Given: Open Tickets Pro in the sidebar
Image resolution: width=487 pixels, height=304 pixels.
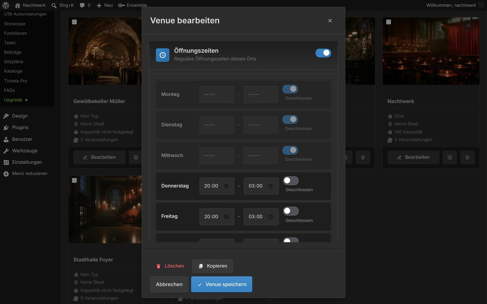Looking at the screenshot, I should pos(16,81).
